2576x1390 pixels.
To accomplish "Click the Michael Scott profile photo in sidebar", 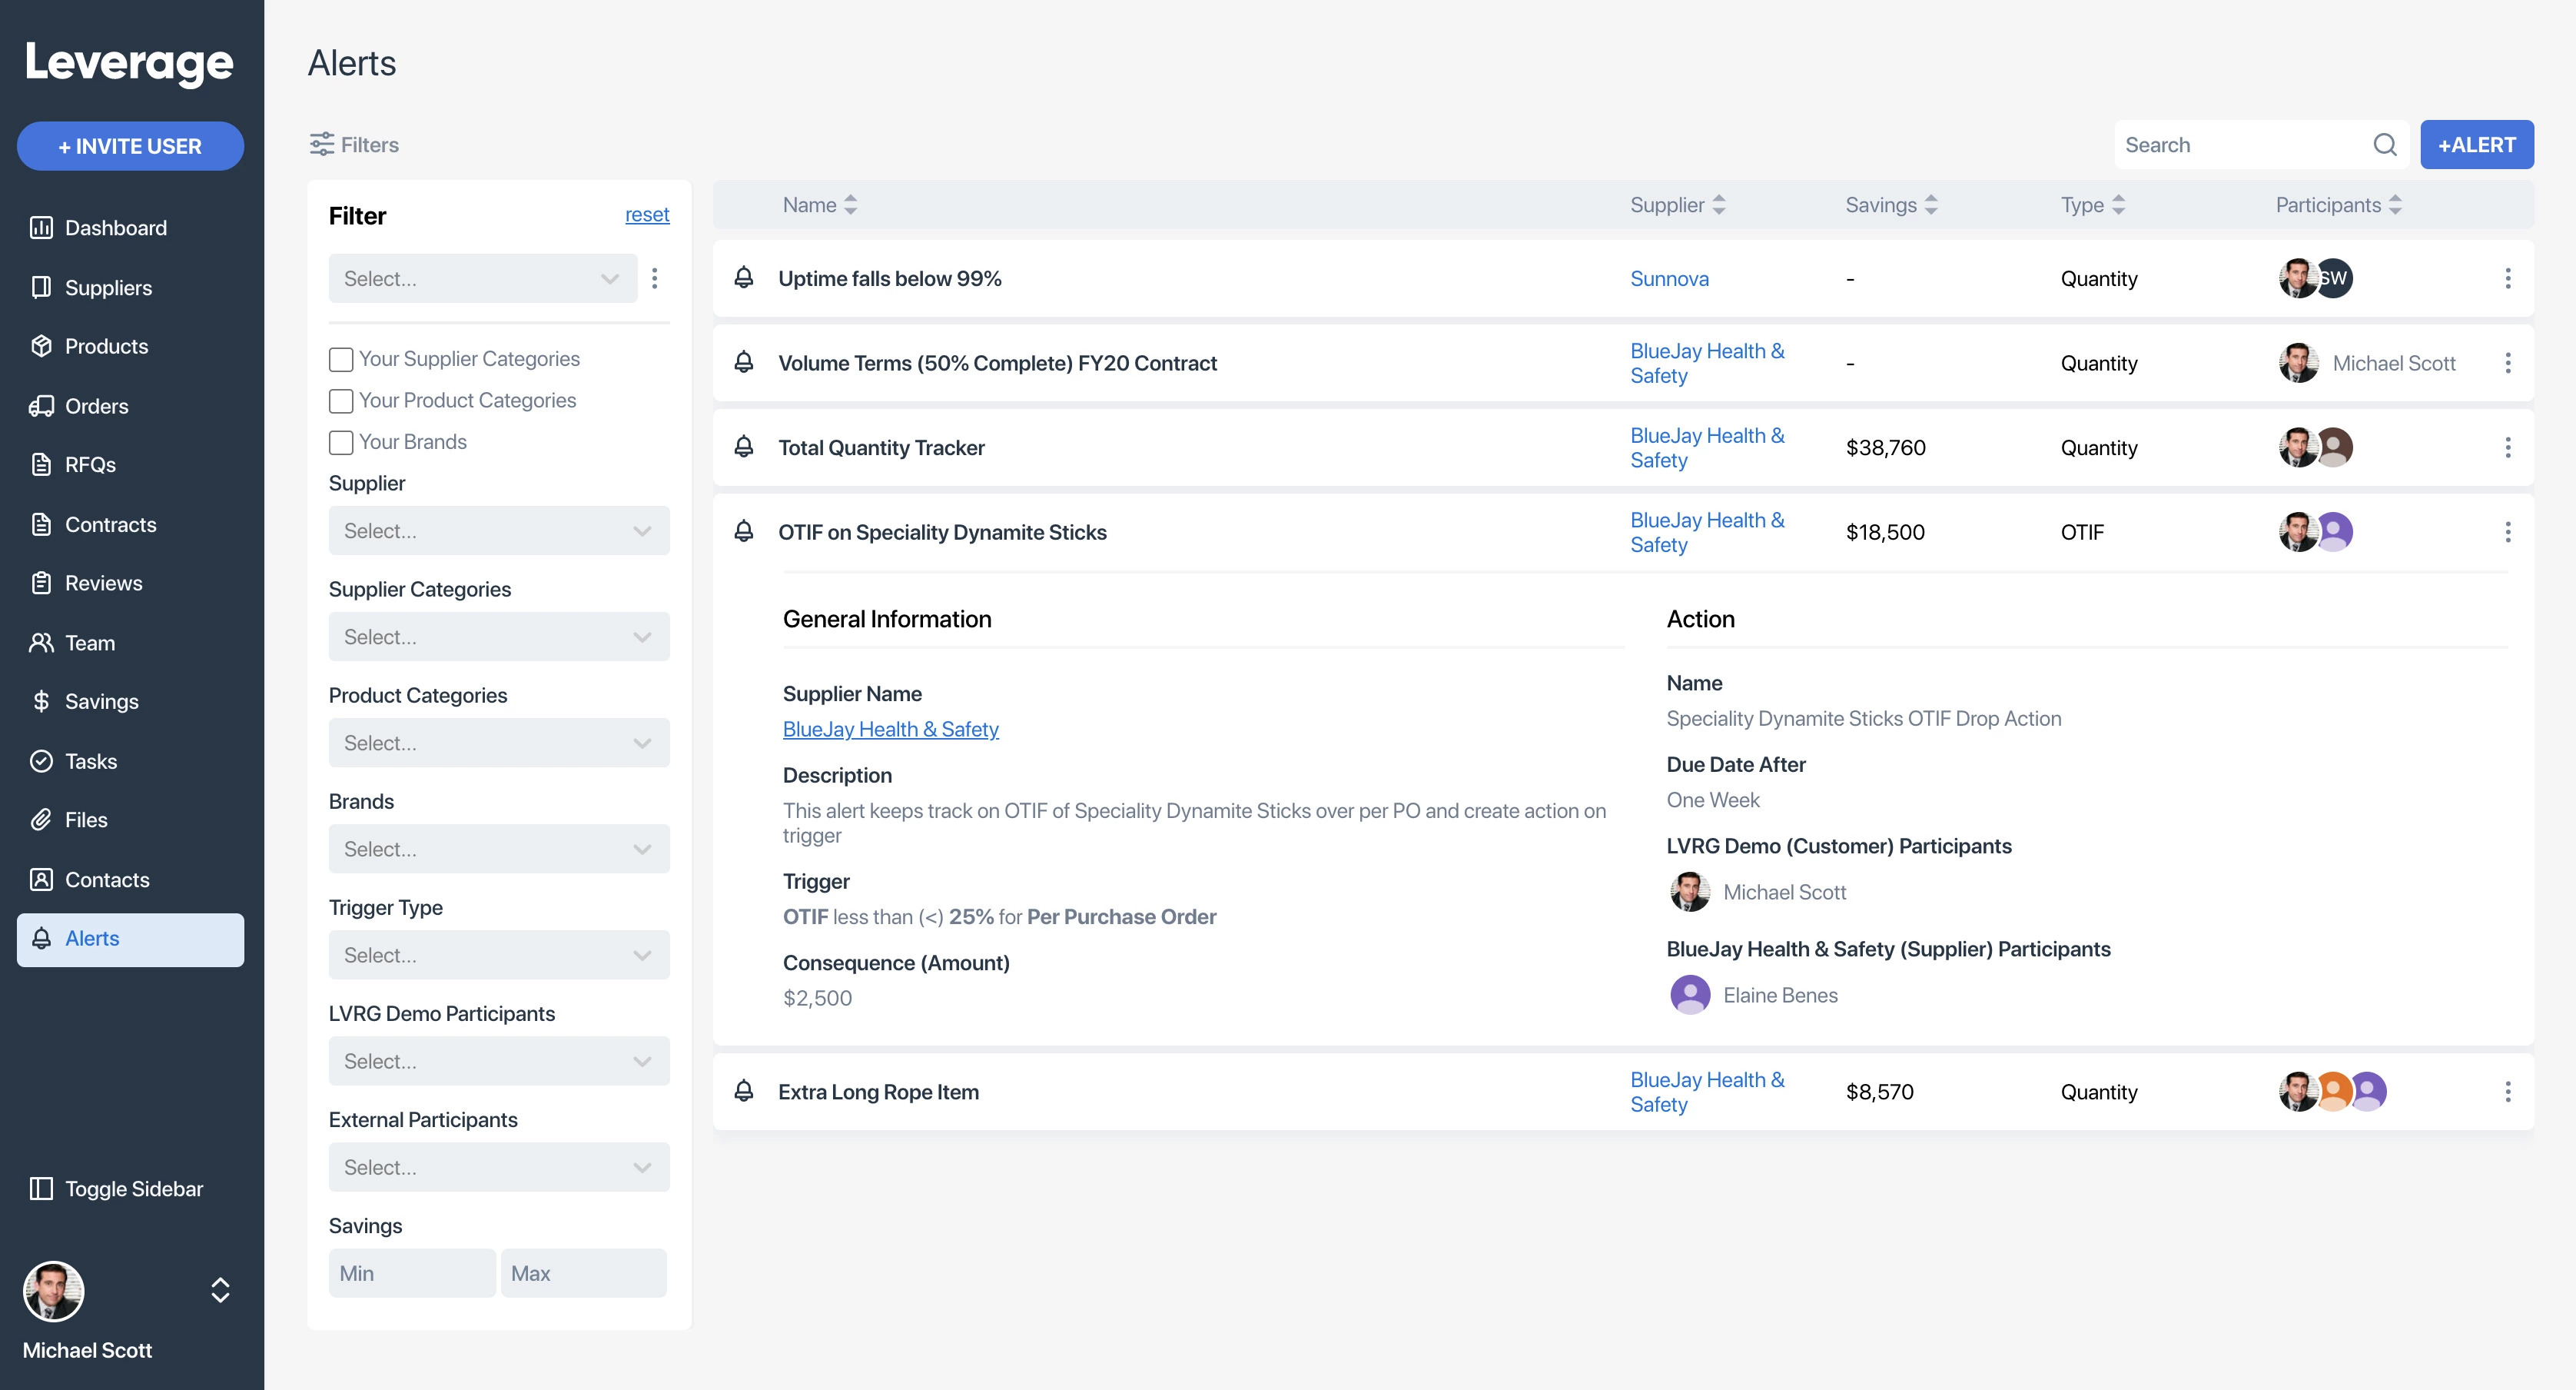I will (x=54, y=1291).
